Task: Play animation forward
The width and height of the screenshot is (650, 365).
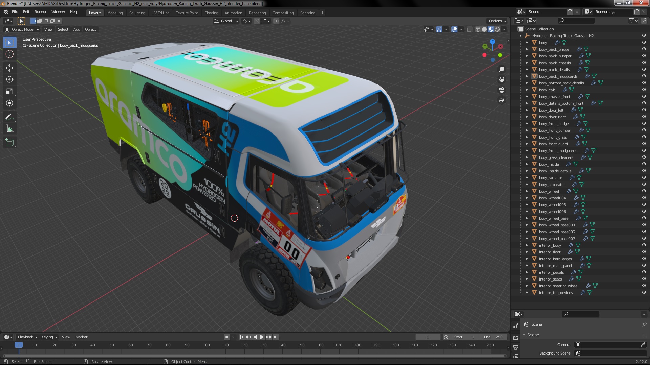Action: (262, 337)
